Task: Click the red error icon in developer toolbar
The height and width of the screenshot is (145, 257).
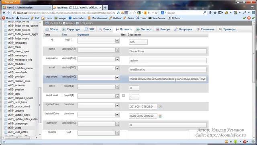Action: [x=249, y=18]
